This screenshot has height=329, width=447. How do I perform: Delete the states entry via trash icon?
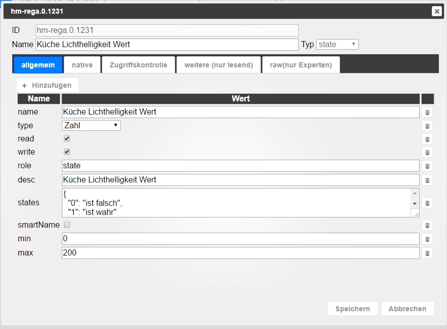click(x=427, y=203)
